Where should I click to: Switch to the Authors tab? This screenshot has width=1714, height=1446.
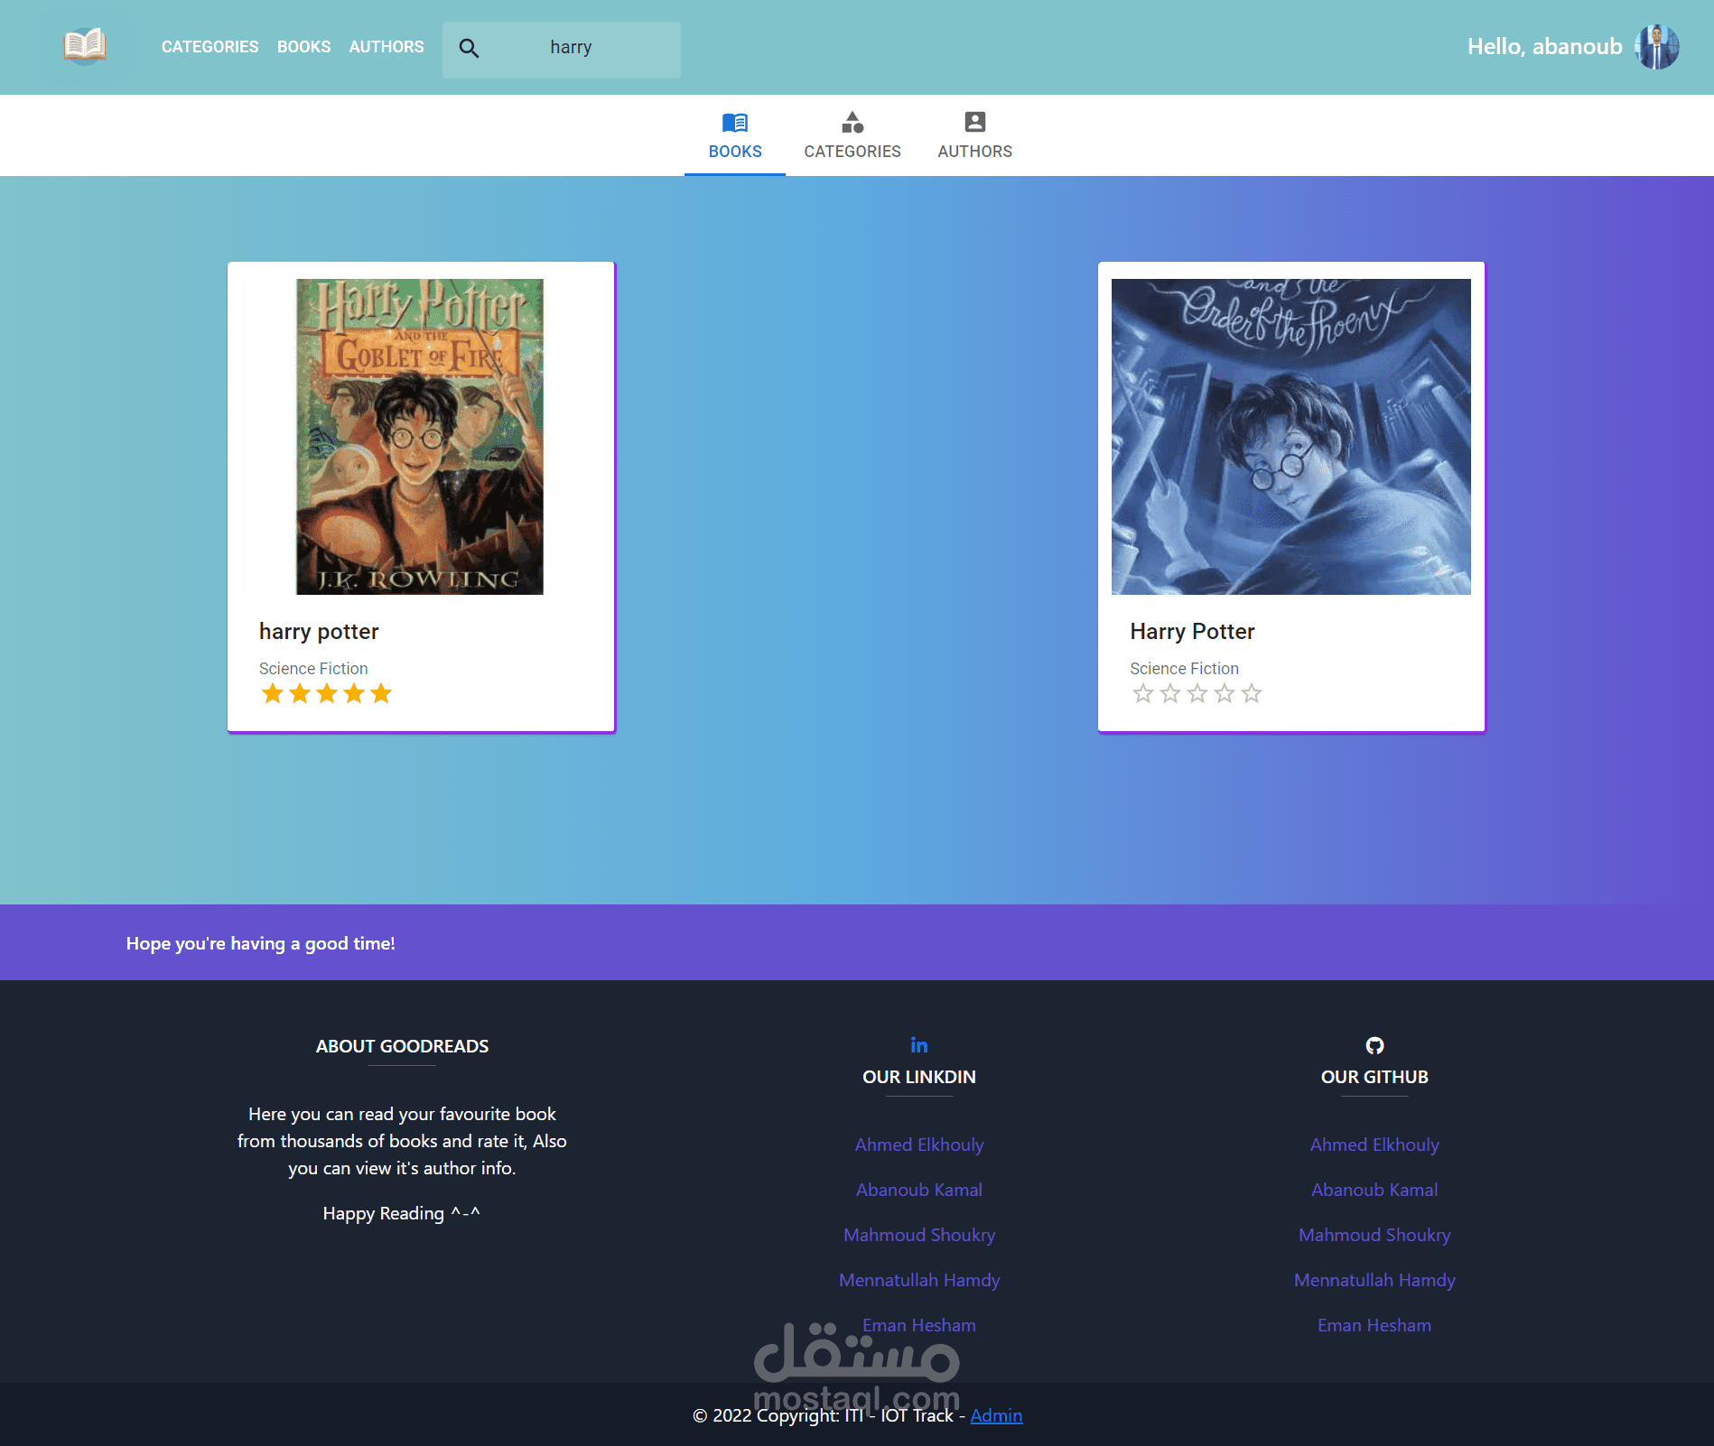click(975, 135)
